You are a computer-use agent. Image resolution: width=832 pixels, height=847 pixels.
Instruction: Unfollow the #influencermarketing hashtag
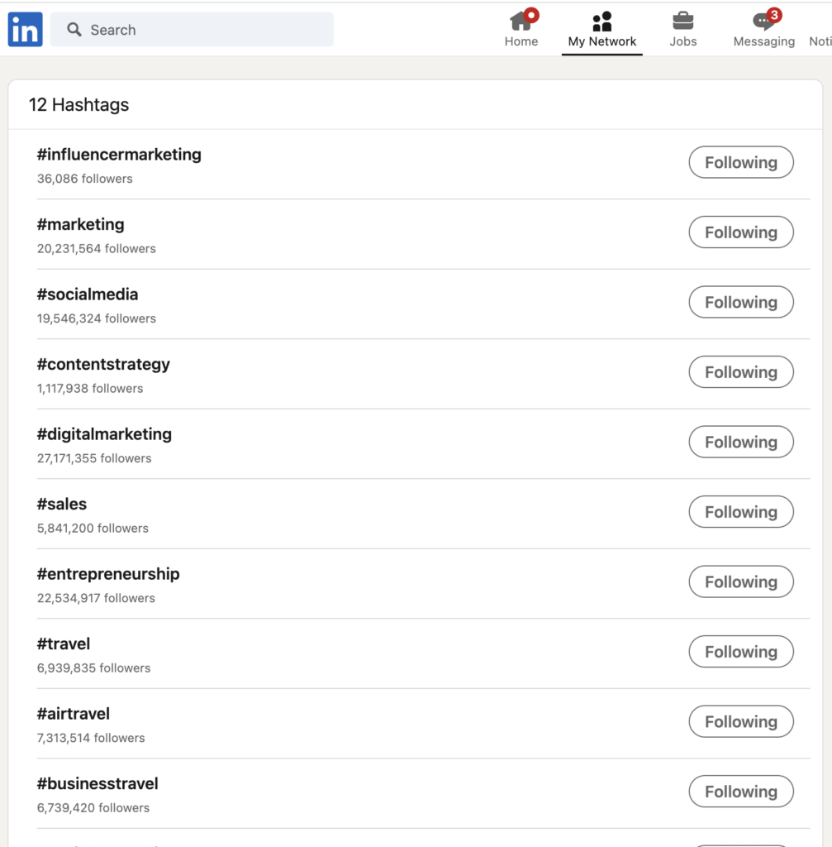[x=740, y=163]
